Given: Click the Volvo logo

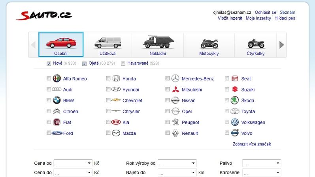Looking at the screenshot, I should pyautogui.click(x=235, y=133).
